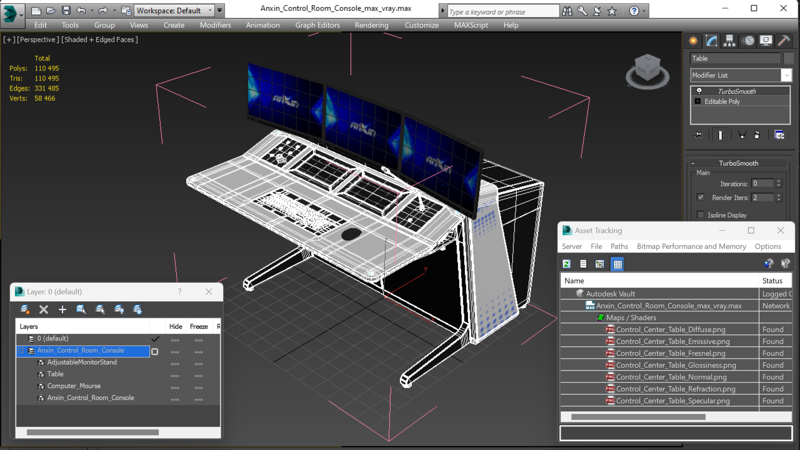Viewport: 800px width, 450px height.
Task: Open the MAXScript menu
Action: pyautogui.click(x=471, y=25)
